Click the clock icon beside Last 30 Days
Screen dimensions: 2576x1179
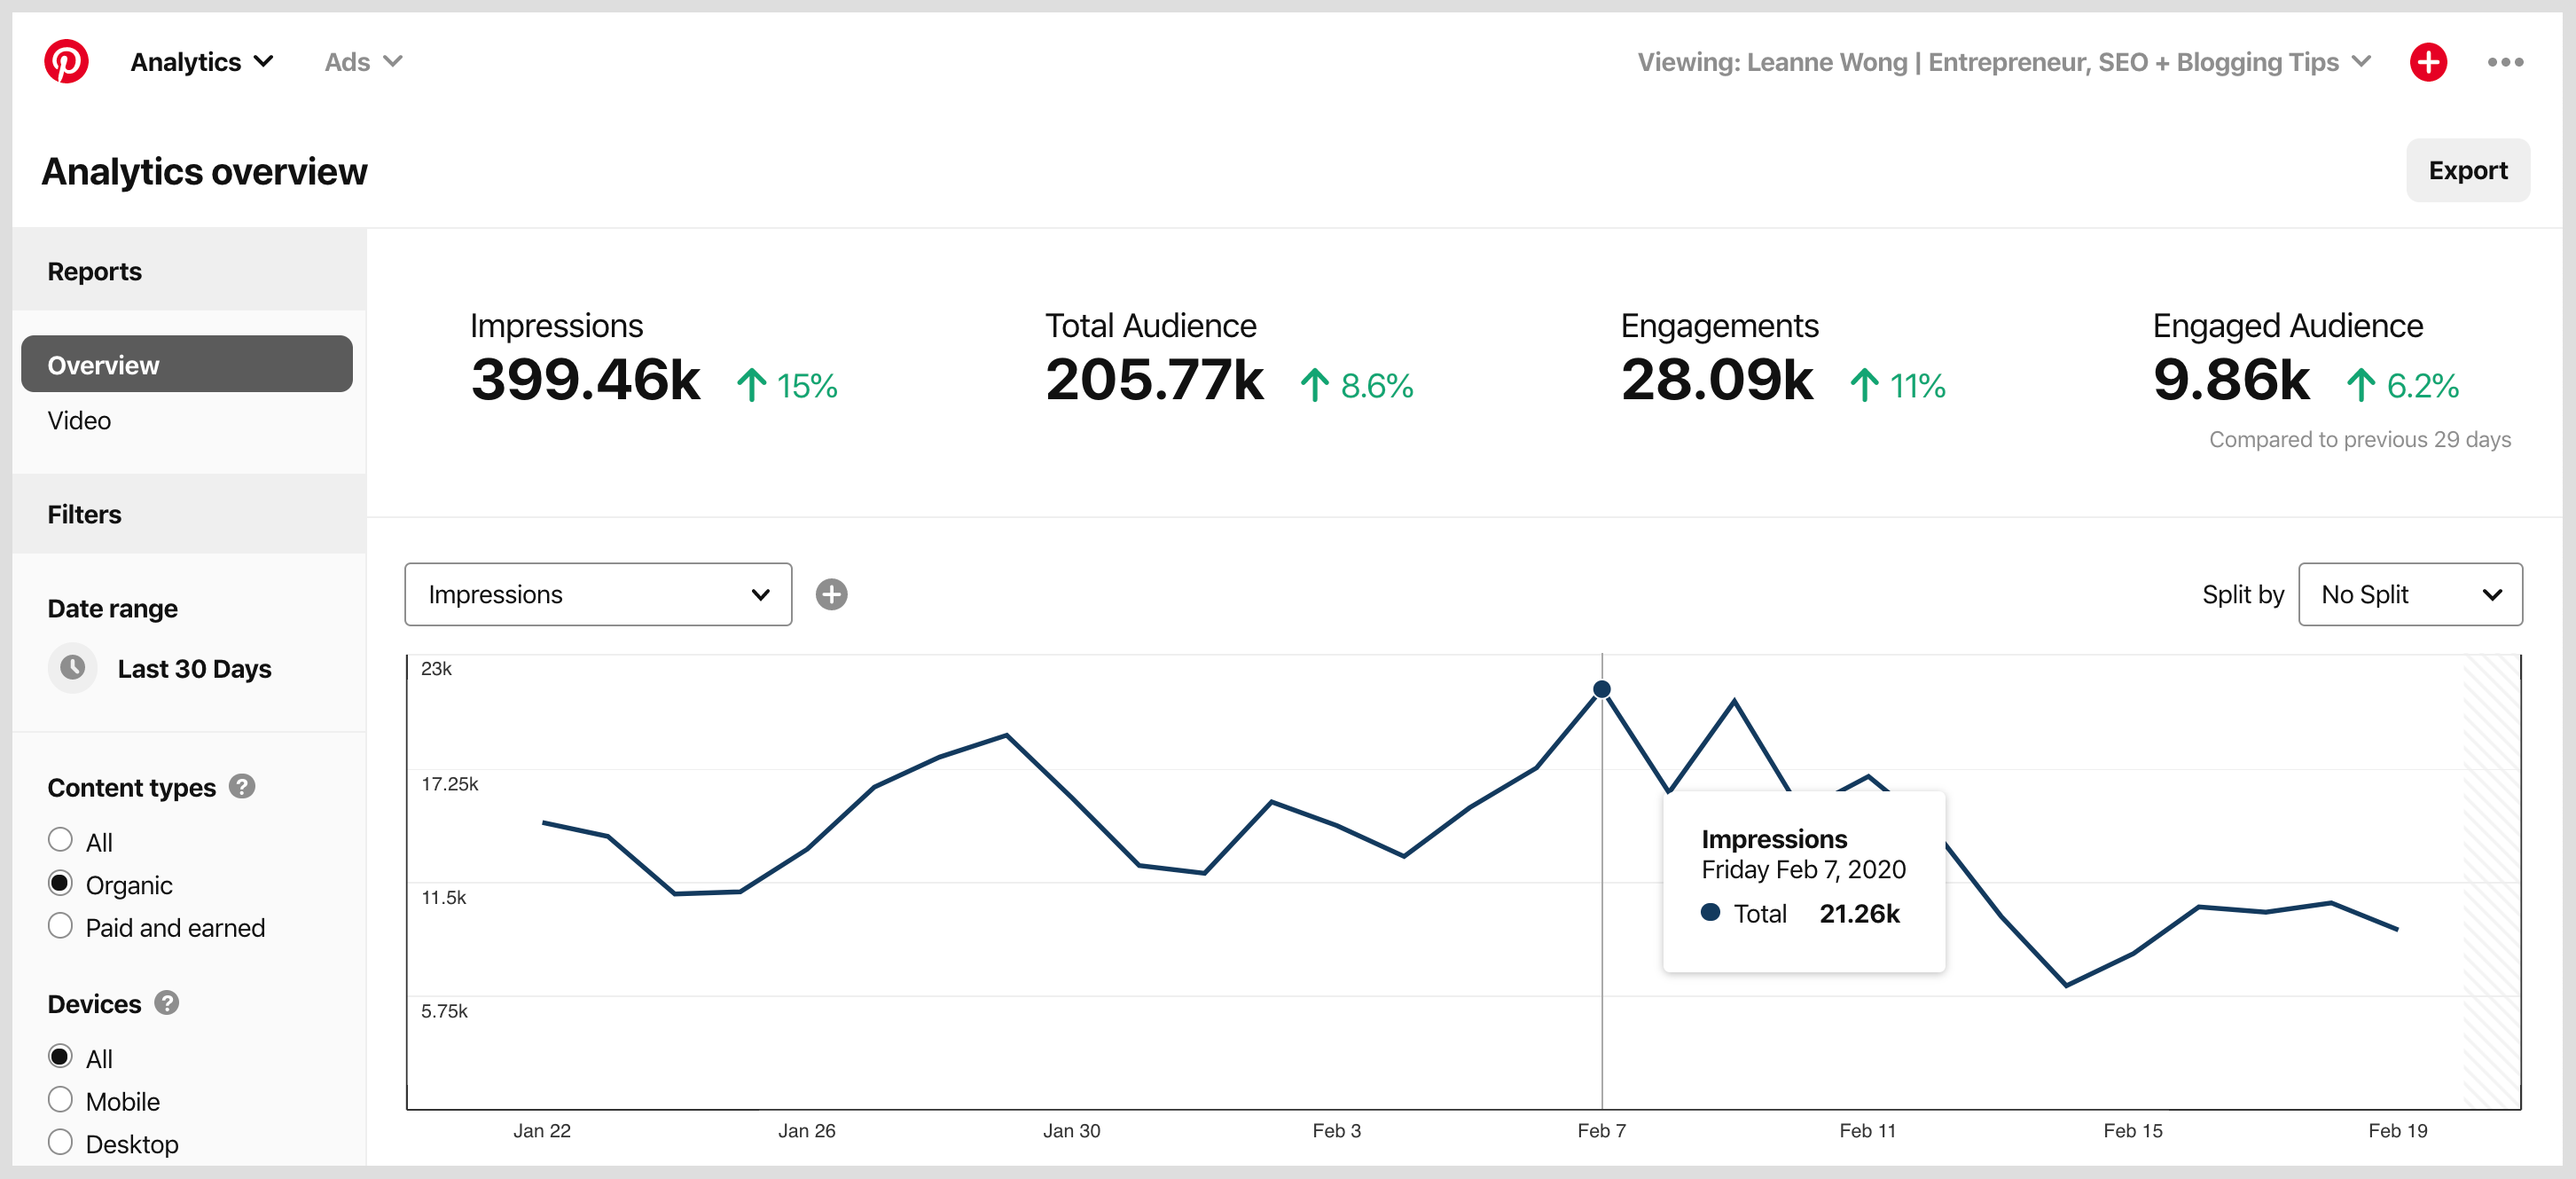coord(71,667)
